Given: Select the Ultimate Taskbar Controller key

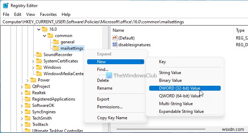Looking at the screenshot, I should tap(57, 131).
